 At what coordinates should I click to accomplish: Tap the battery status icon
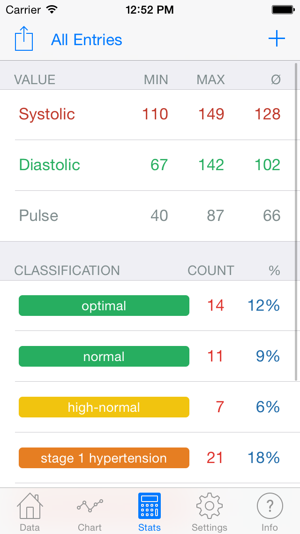[283, 9]
